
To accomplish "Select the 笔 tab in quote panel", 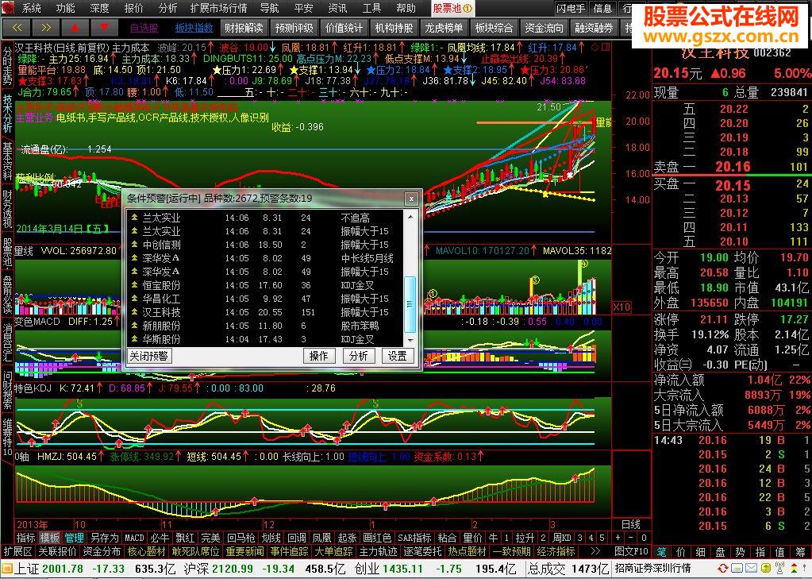I will point(662,552).
